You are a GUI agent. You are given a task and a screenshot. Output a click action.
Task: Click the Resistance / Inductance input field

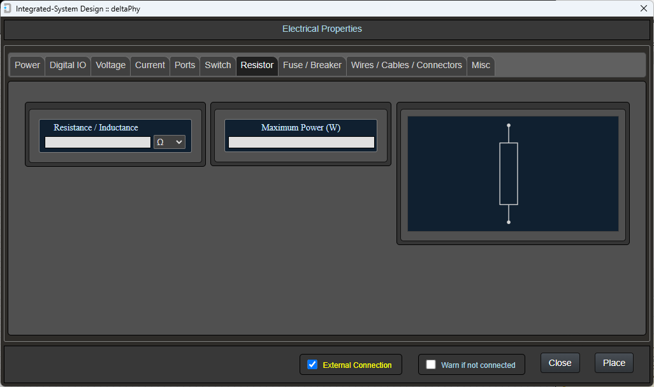click(98, 142)
